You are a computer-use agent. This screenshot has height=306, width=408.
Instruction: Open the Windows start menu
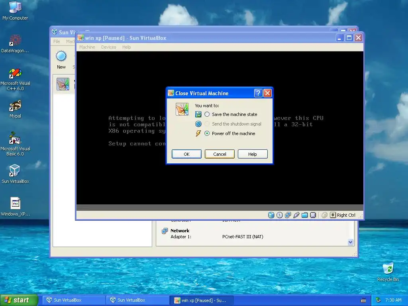click(x=19, y=300)
